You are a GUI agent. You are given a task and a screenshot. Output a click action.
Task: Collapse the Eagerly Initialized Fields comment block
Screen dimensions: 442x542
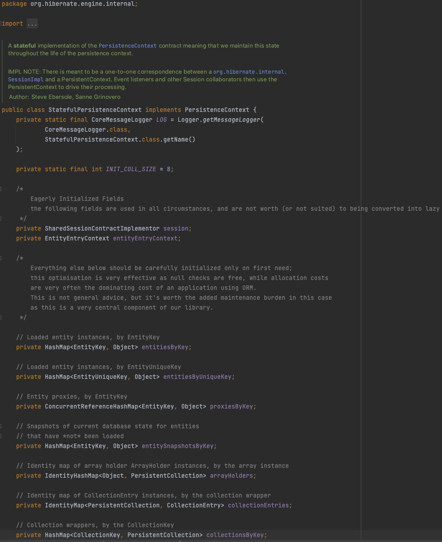pos(1,189)
